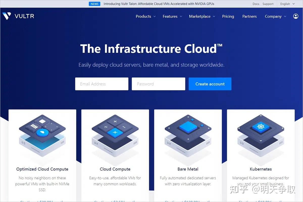Click the Create account button

(210, 84)
